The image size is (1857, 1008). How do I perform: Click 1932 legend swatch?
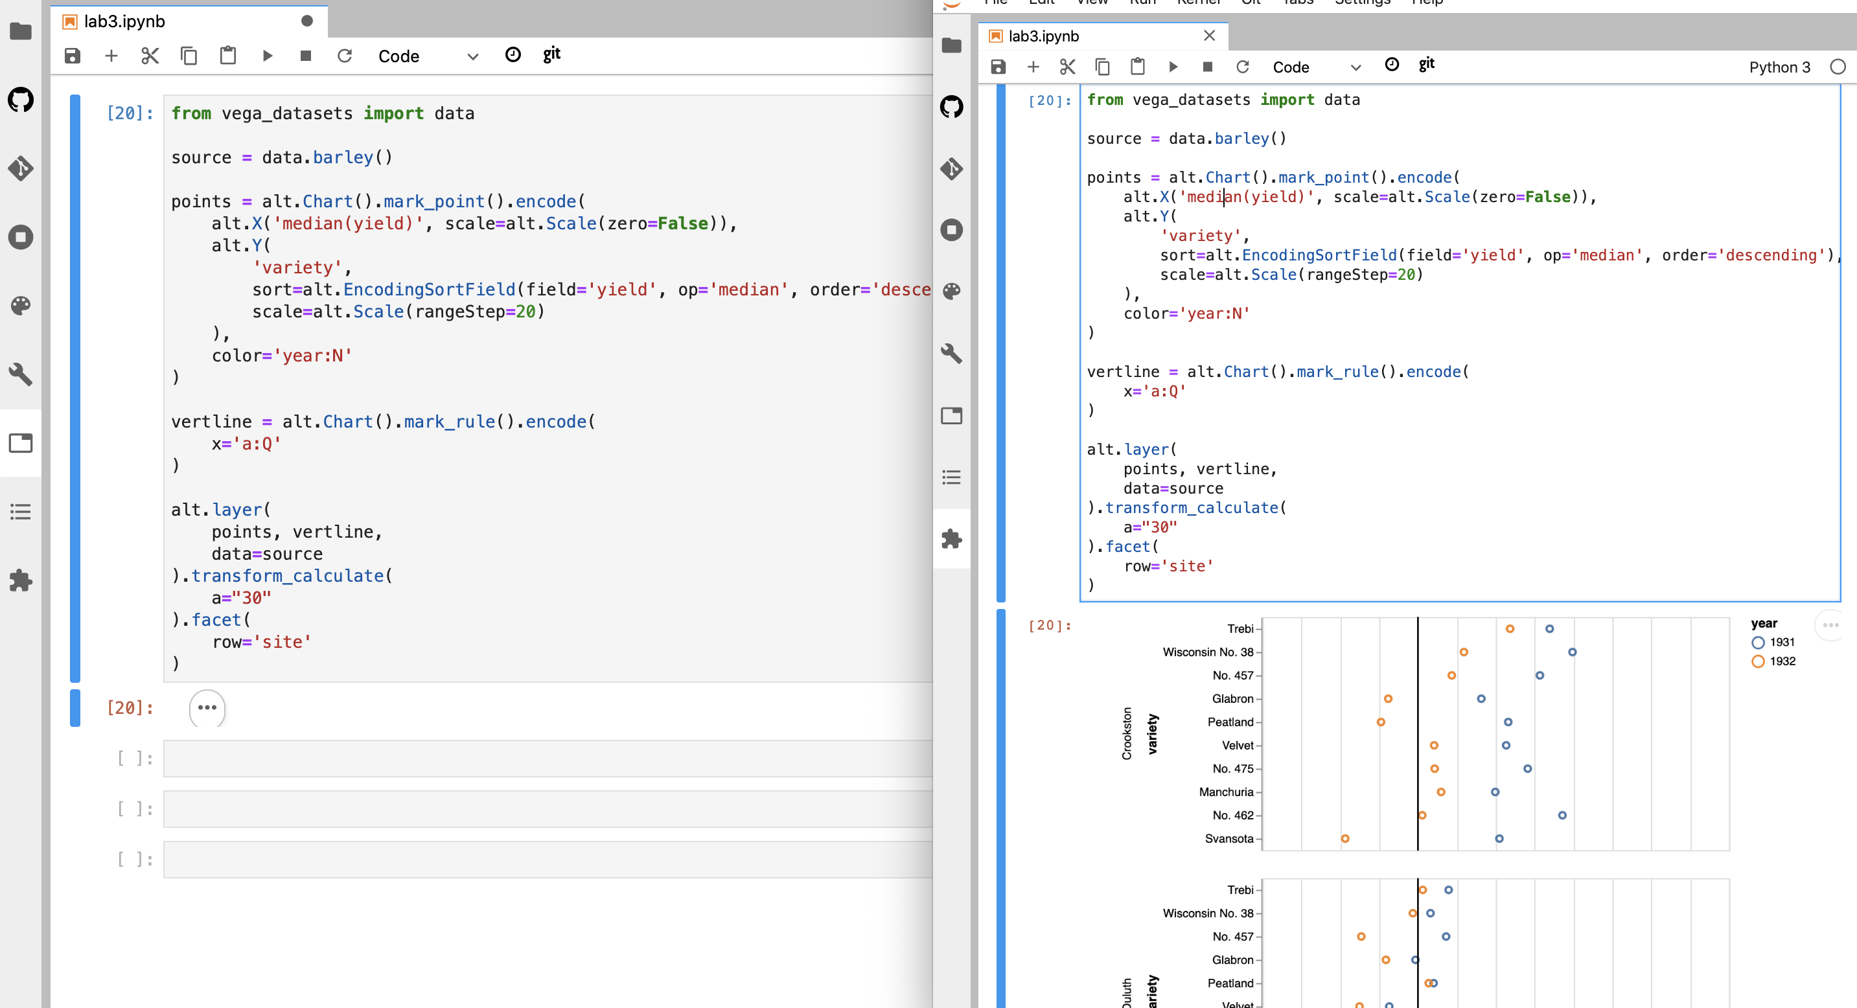click(x=1757, y=661)
